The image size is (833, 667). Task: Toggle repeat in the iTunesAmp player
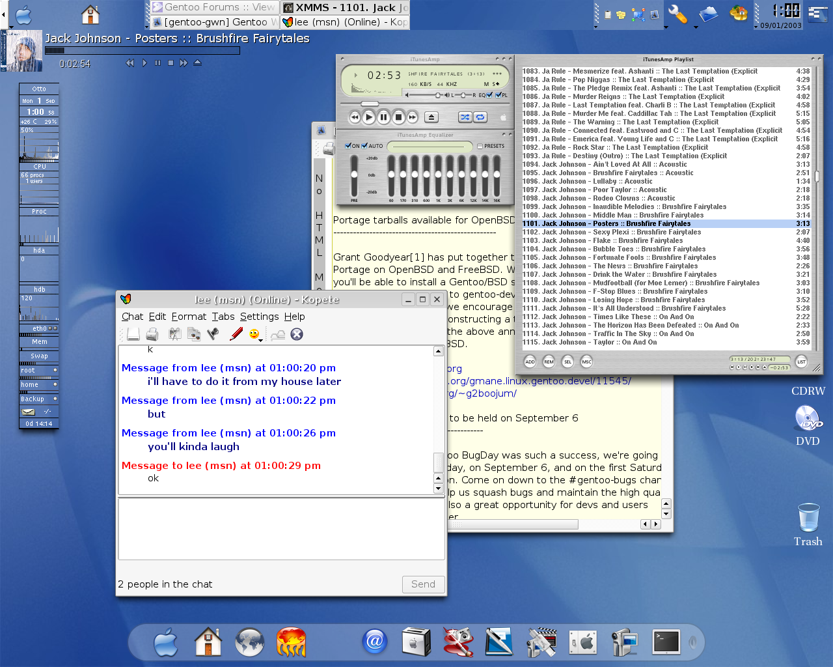coord(480,117)
